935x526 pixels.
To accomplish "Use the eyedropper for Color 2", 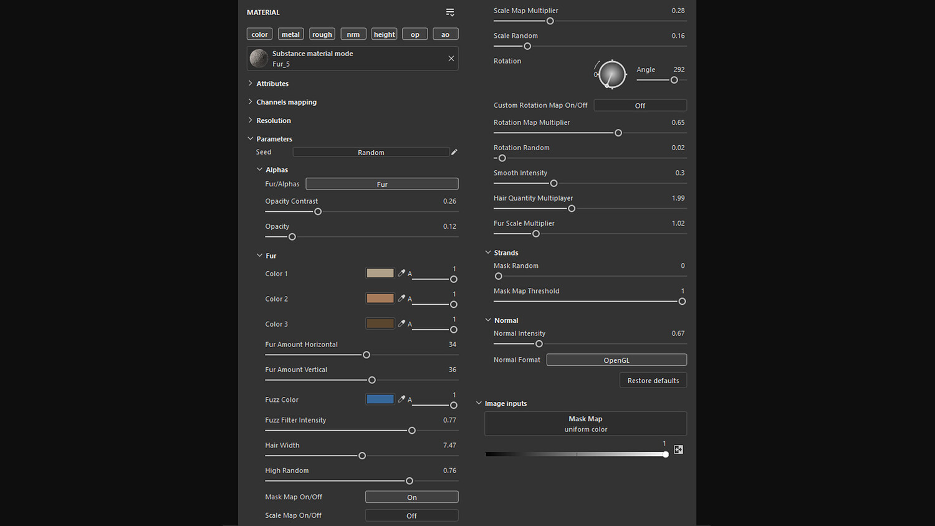I will point(401,298).
